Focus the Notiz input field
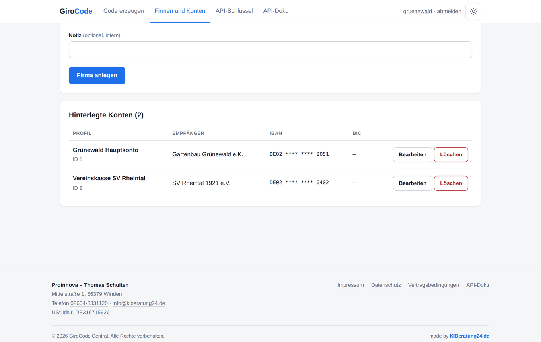 [270, 50]
